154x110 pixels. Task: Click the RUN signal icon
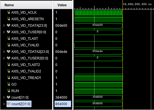pos(9,91)
